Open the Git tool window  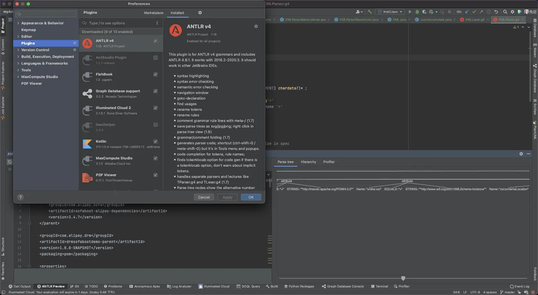pos(75,286)
